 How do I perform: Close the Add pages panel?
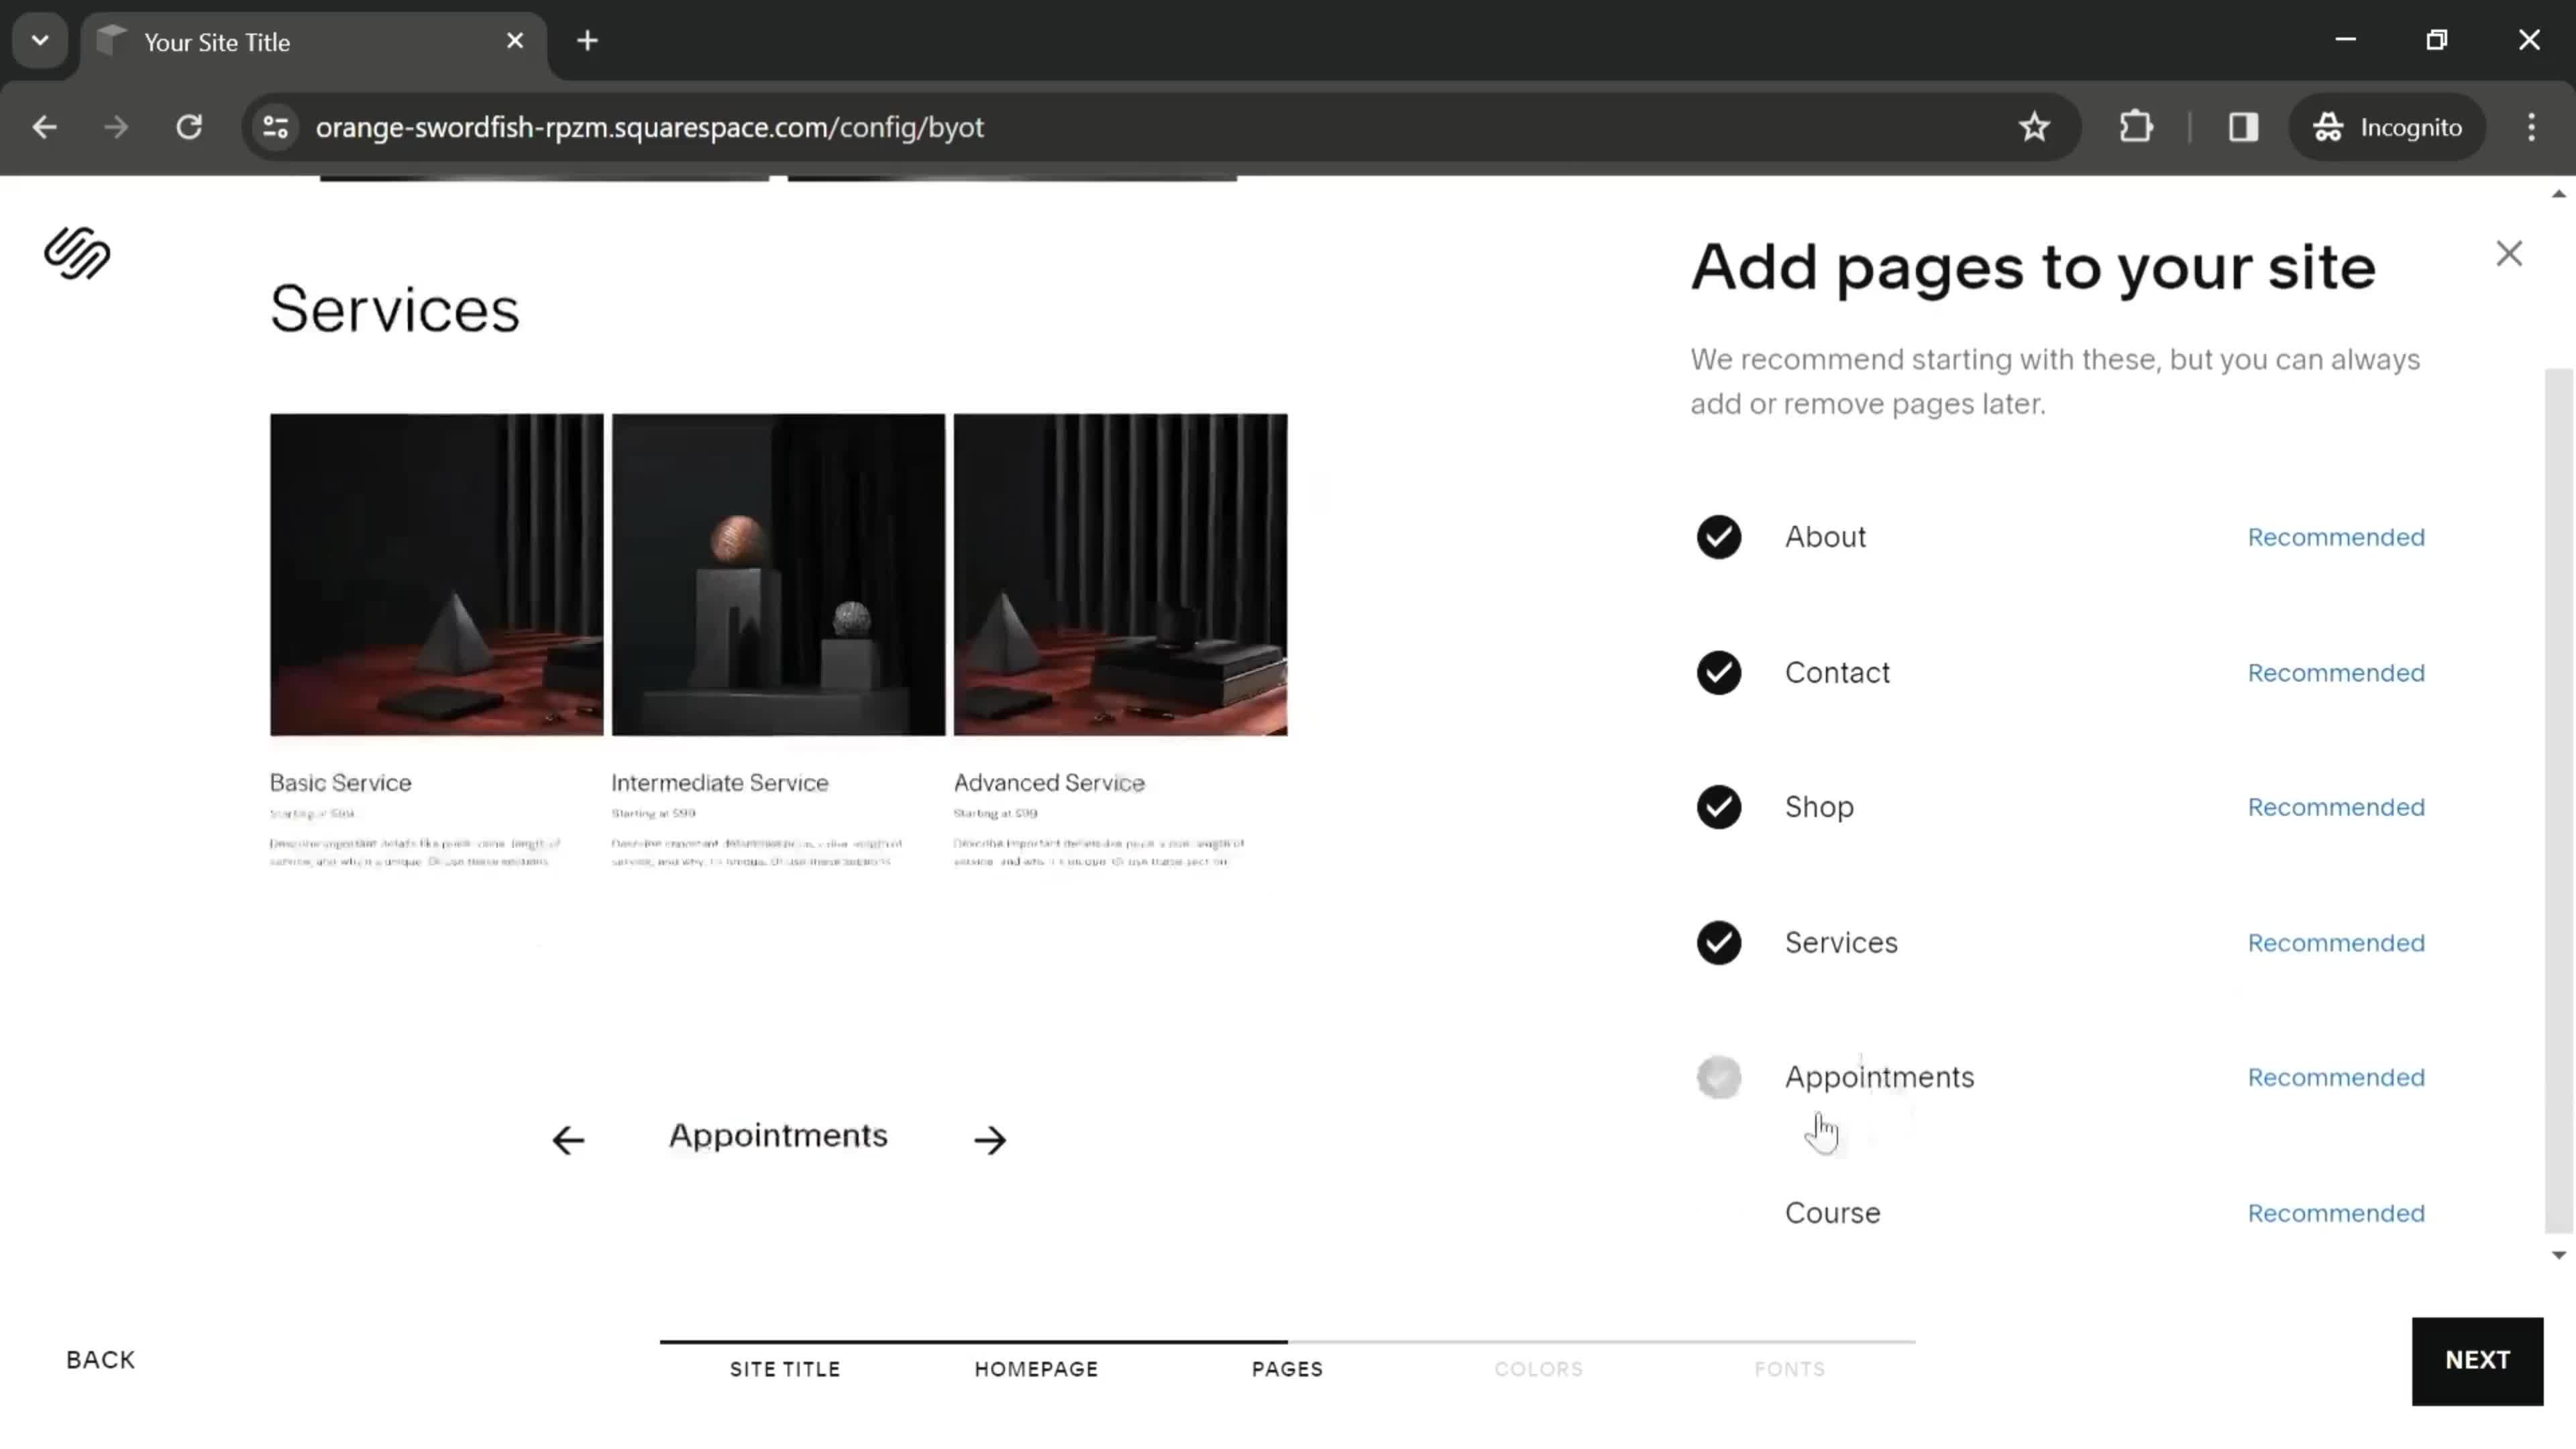pyautogui.click(x=2509, y=254)
